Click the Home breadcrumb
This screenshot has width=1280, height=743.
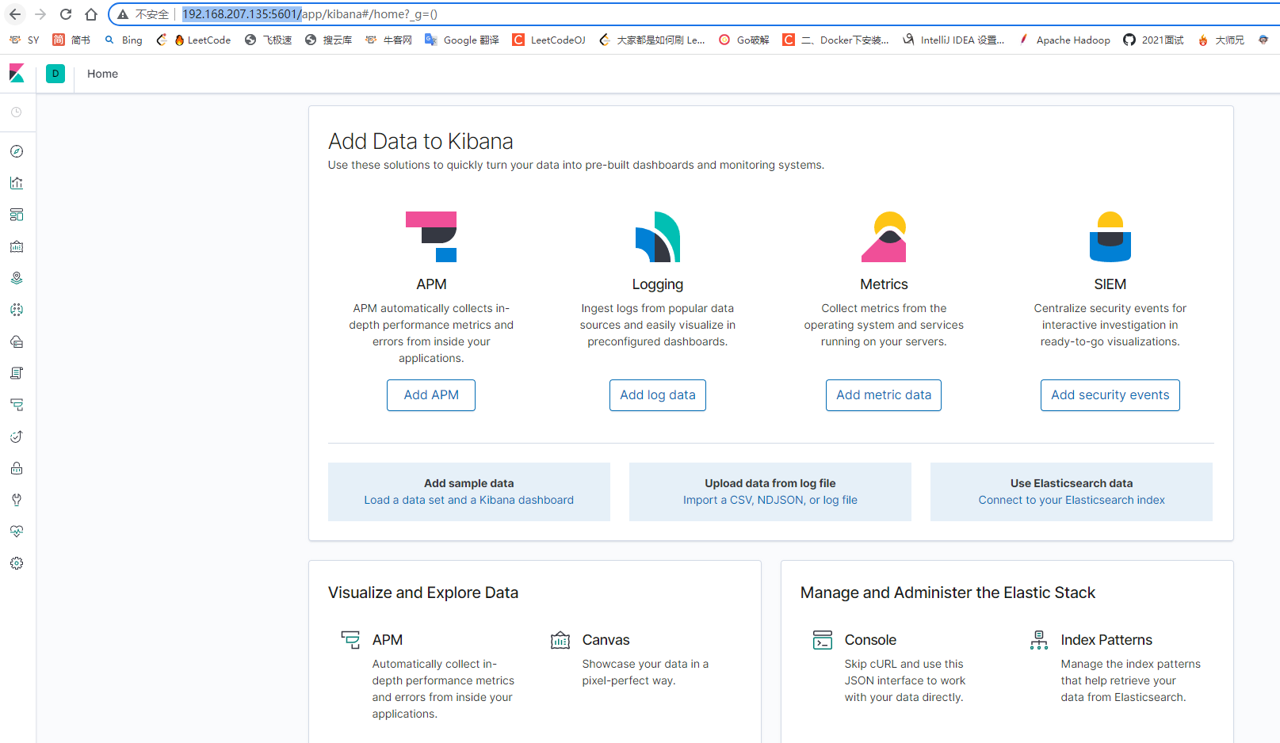point(102,74)
